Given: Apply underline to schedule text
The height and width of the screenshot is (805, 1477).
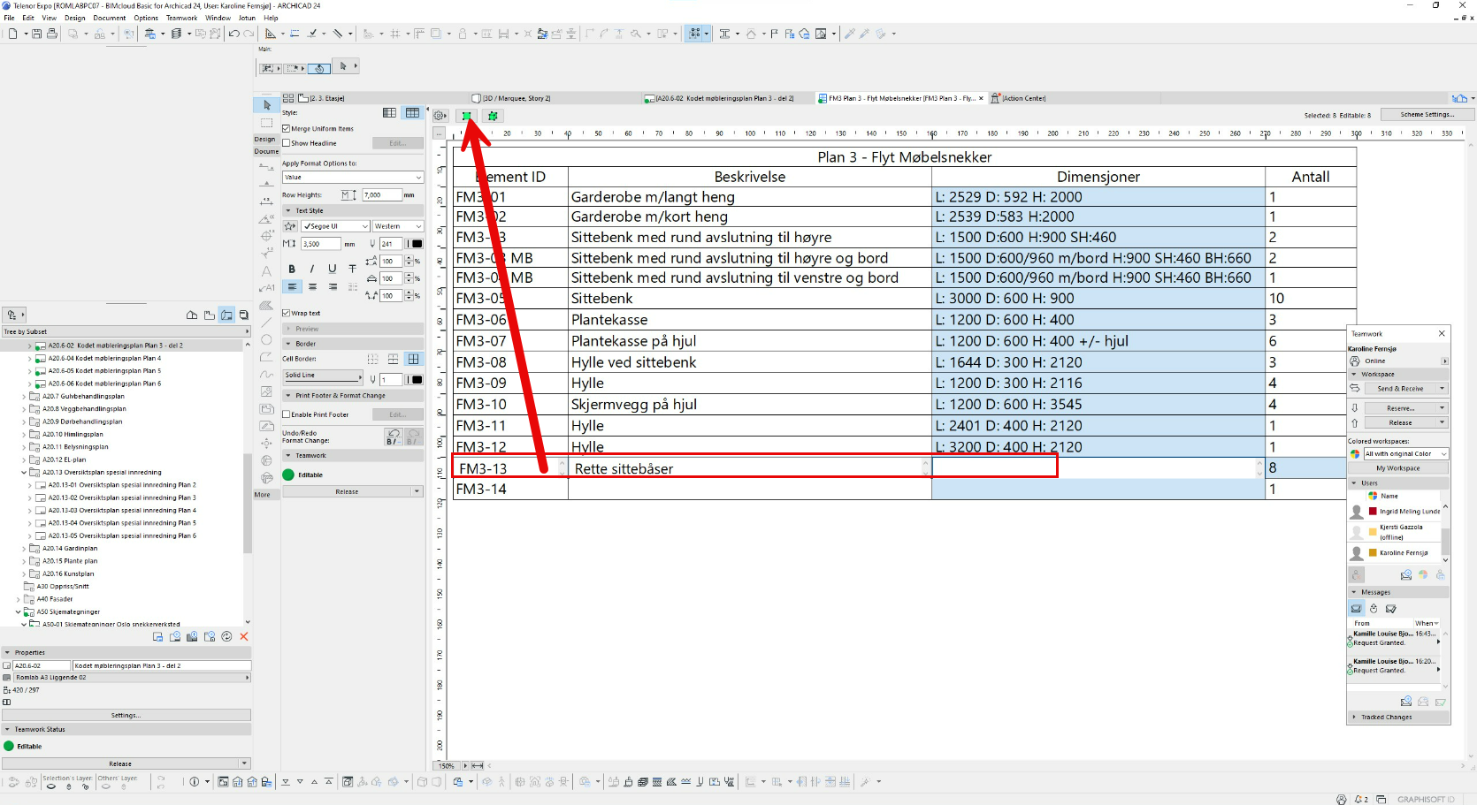Looking at the screenshot, I should 332,269.
